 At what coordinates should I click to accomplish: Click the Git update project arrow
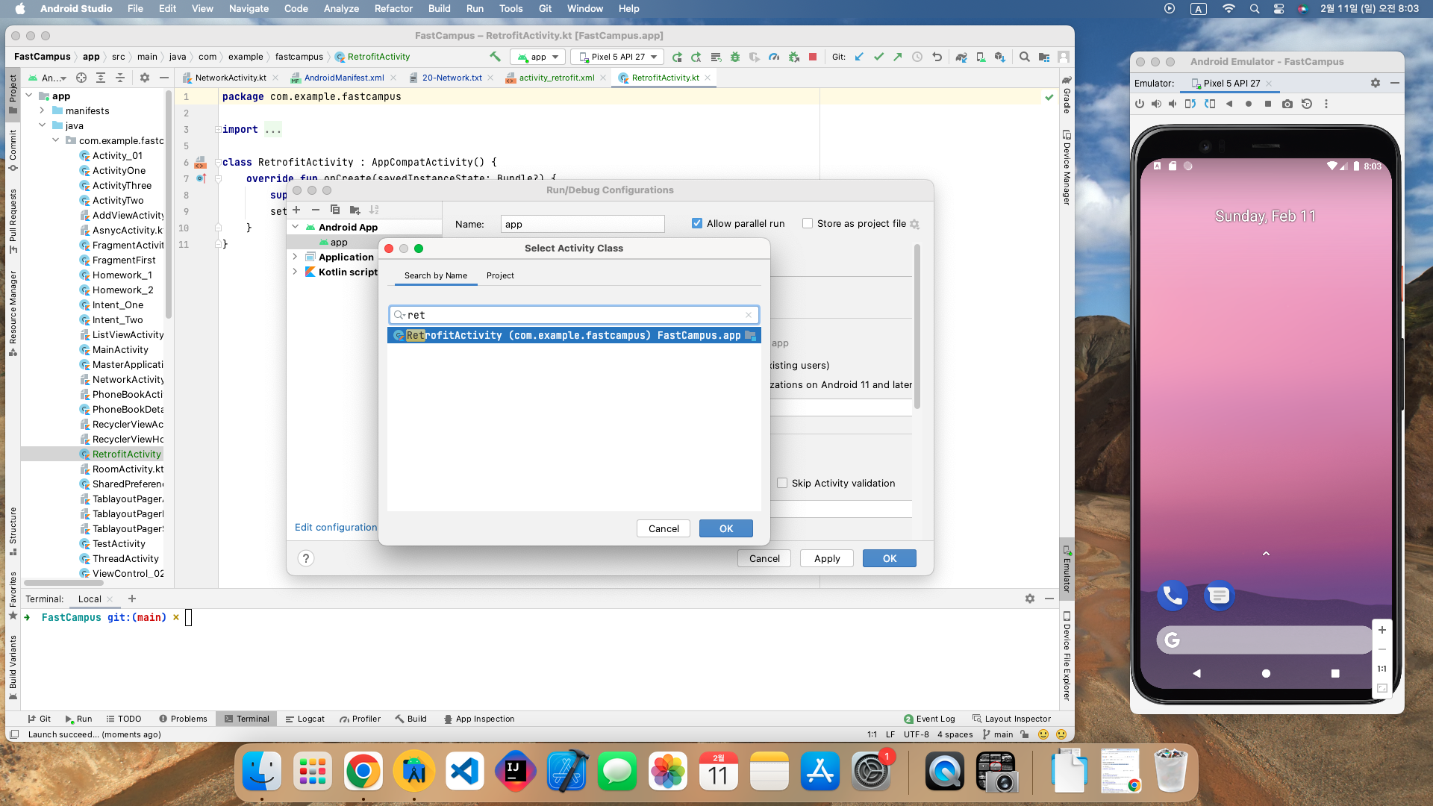coord(859,57)
